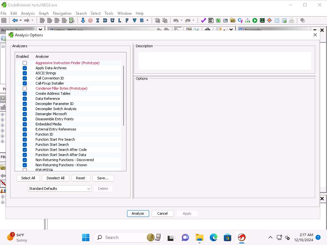This screenshot has width=327, height=245.
Task: Enable Aggressive Instruction Finder checkbox
Action: [25, 63]
